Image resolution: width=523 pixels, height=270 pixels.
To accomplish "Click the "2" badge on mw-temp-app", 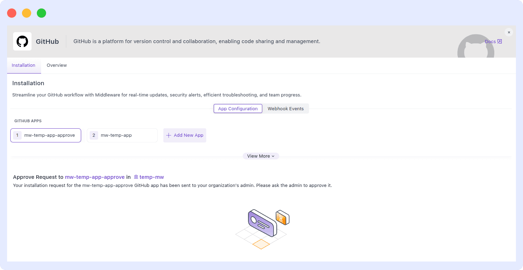I will pyautogui.click(x=94, y=135).
